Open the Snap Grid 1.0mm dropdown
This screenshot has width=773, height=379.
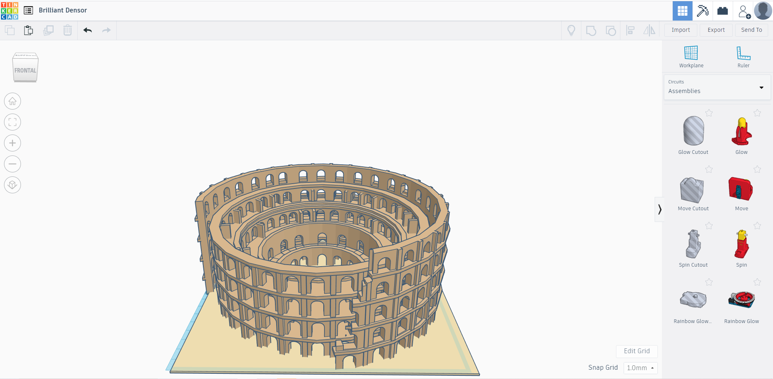641,368
